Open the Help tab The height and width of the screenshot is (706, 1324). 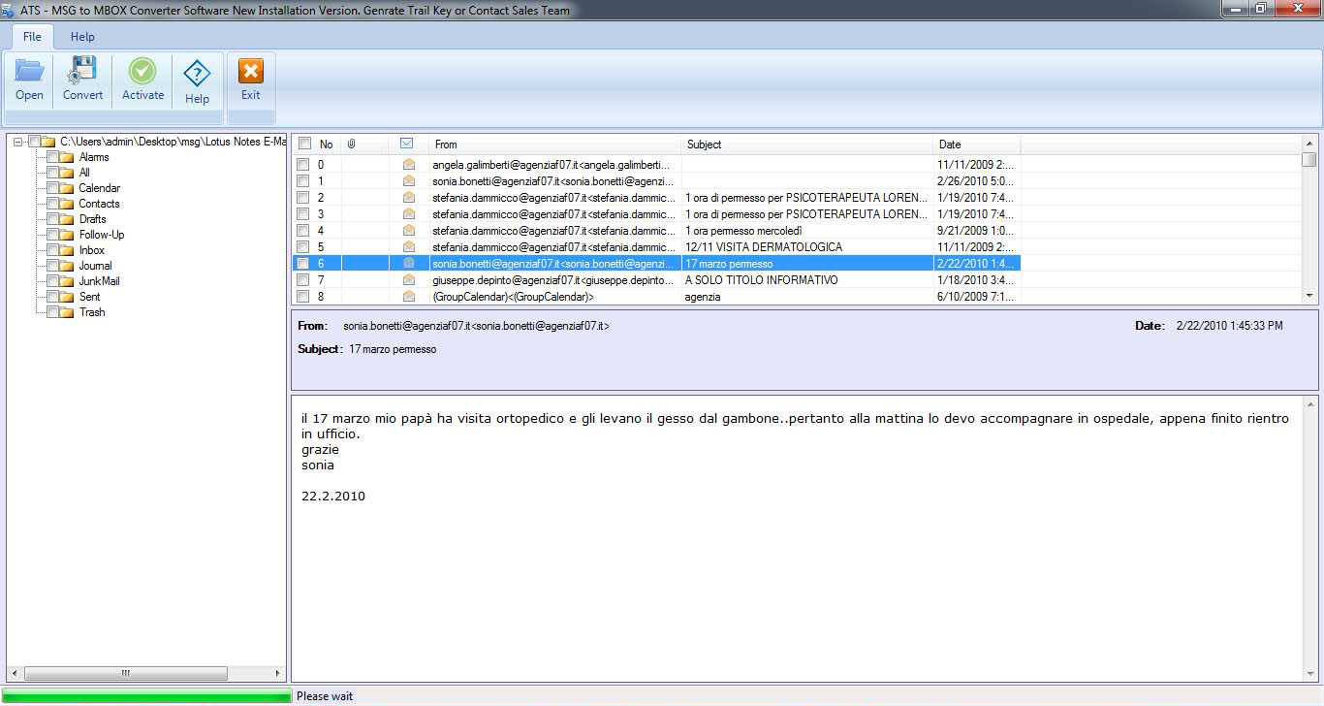tap(82, 36)
